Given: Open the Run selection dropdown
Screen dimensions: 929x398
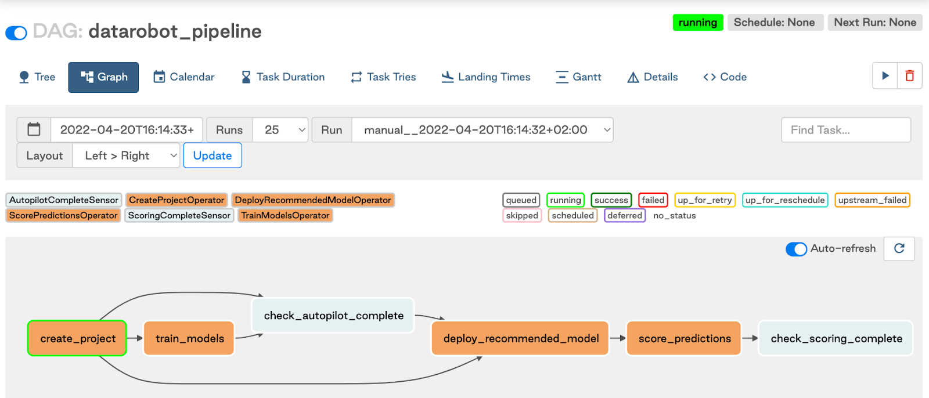Looking at the screenshot, I should click(482, 130).
